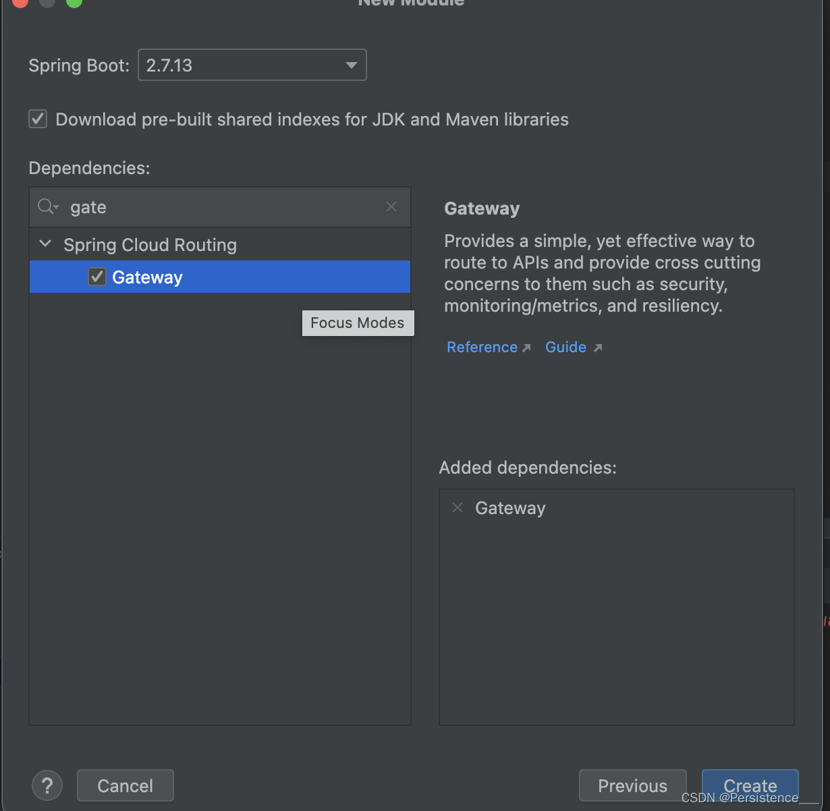Image resolution: width=830 pixels, height=811 pixels.
Task: Click the Gateway description heading
Action: [482, 208]
